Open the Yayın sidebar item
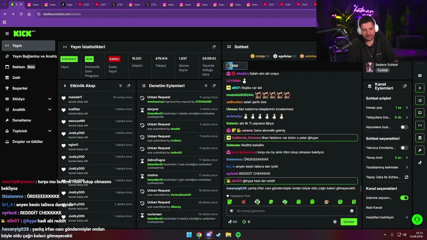This screenshot has height=240, width=427. click(28, 46)
